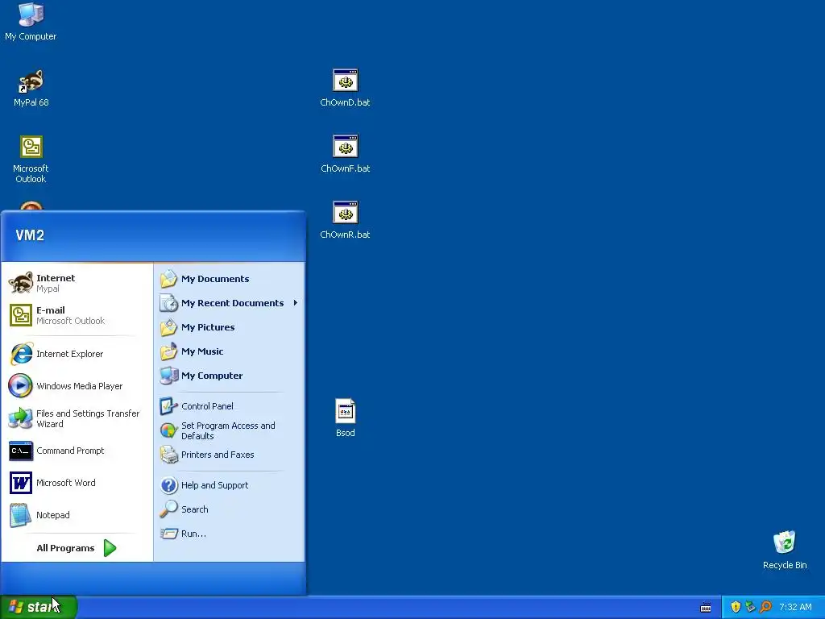The image size is (825, 619).
Task: Launch Microsoft Word from the Start menu
Action: pyautogui.click(x=77, y=483)
